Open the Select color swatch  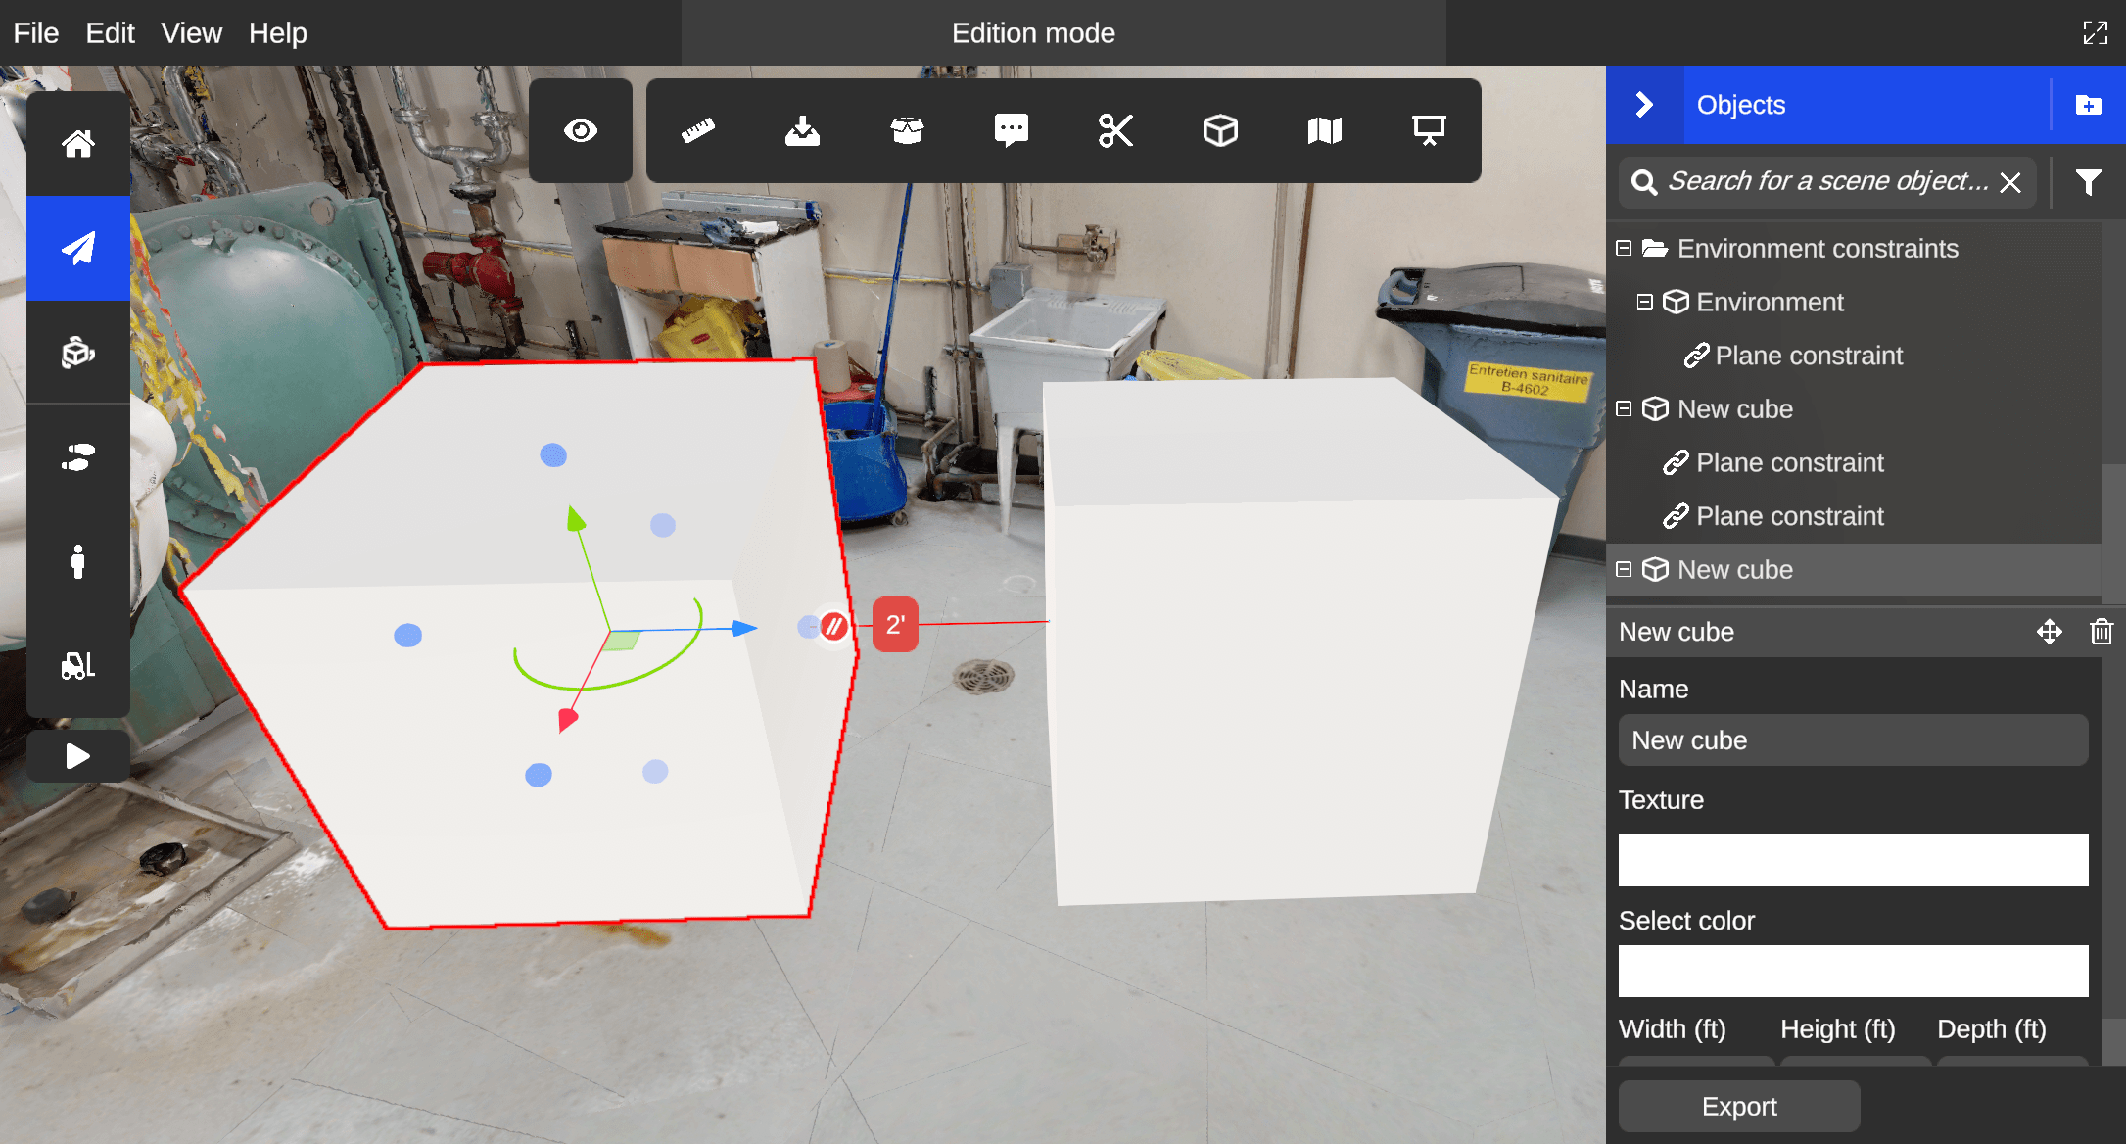click(x=1853, y=971)
